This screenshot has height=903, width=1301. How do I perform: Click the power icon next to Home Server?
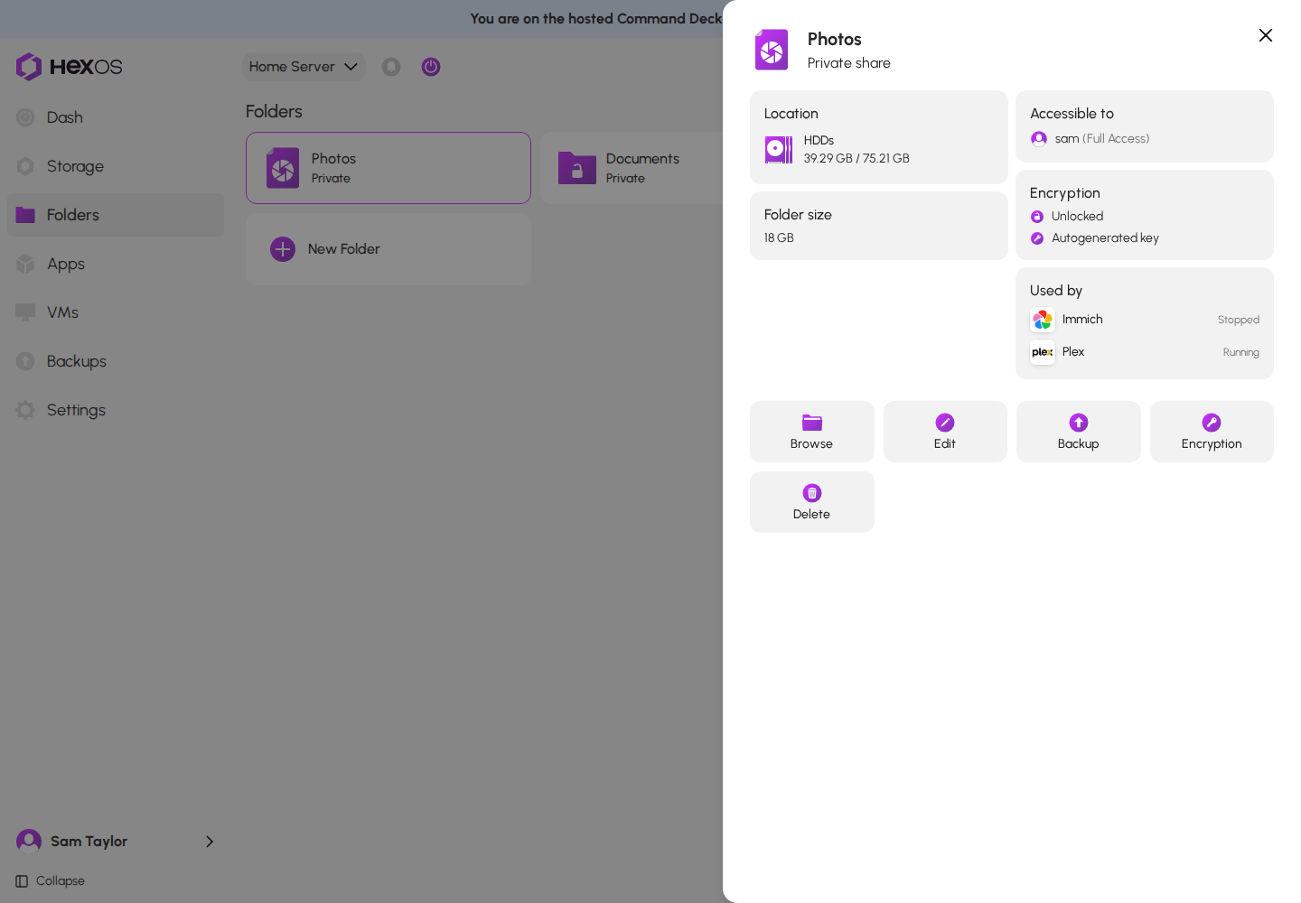[431, 67]
